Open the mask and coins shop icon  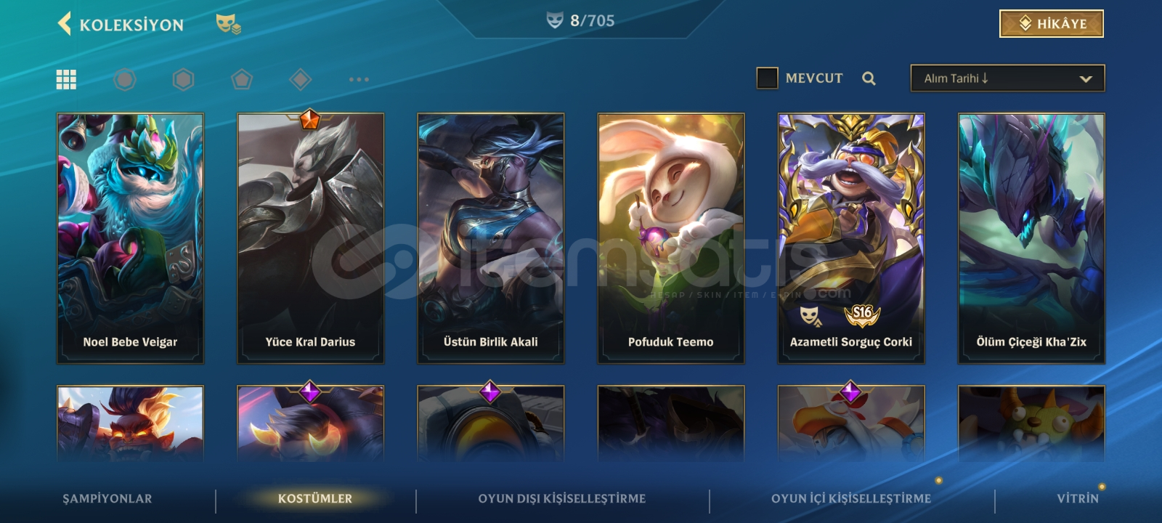228,24
